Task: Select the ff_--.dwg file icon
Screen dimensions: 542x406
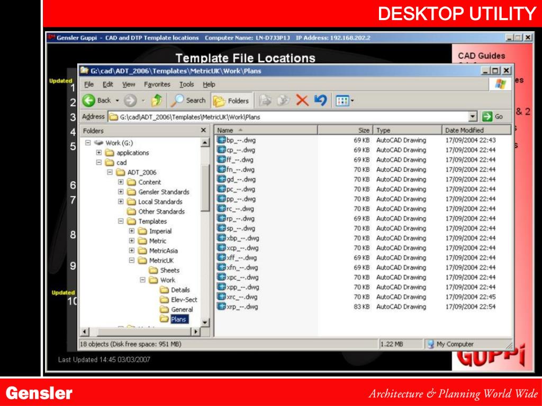Action: [x=221, y=160]
